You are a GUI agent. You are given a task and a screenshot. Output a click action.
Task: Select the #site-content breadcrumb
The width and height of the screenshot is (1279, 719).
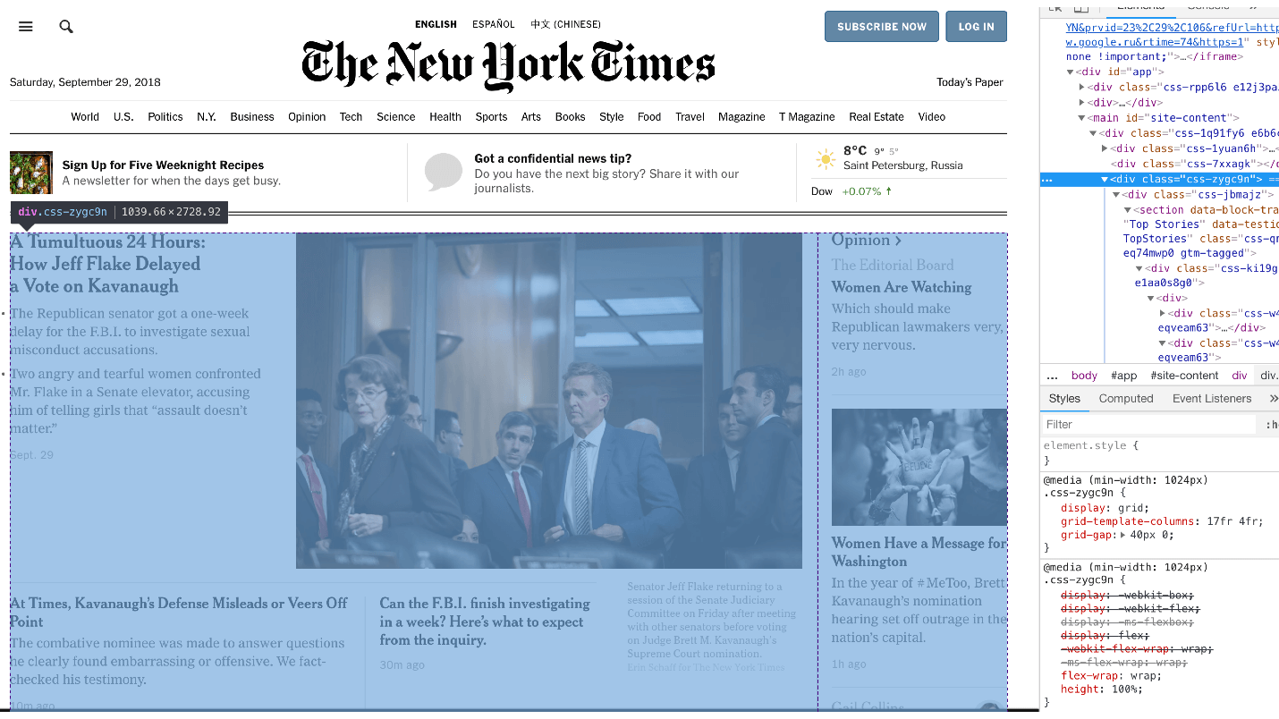point(1184,376)
